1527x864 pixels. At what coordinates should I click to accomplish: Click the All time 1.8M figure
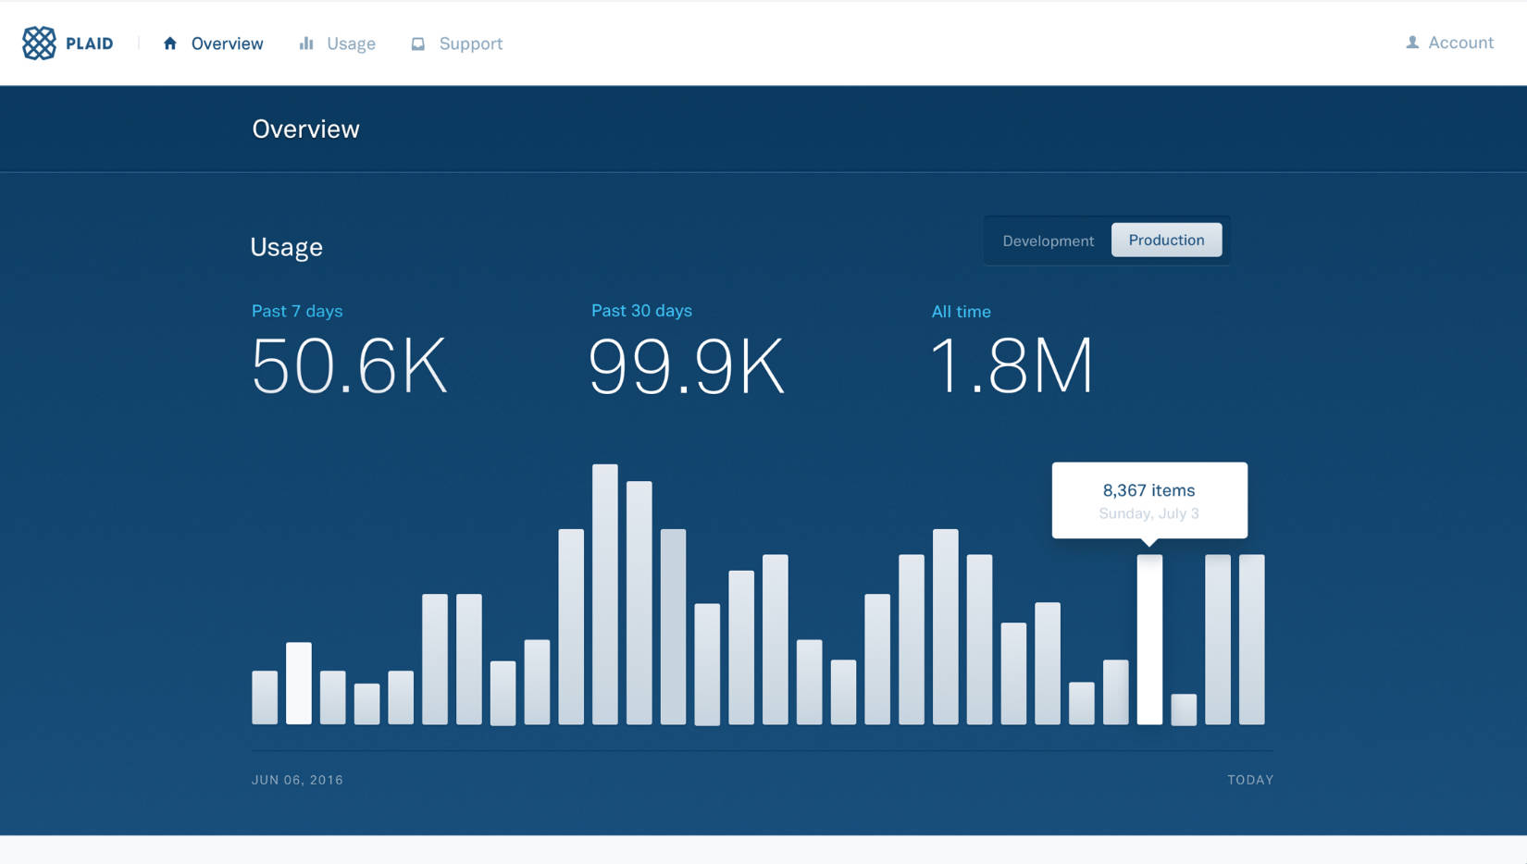(x=1012, y=366)
